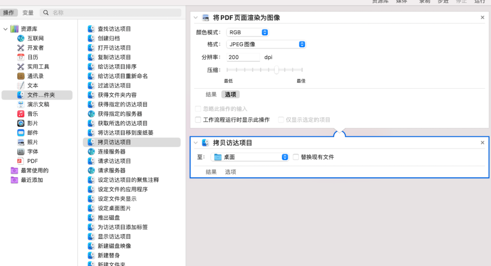491x266 pixels.
Task: Click the 分辨率 200 dpi field
Action: (243, 57)
